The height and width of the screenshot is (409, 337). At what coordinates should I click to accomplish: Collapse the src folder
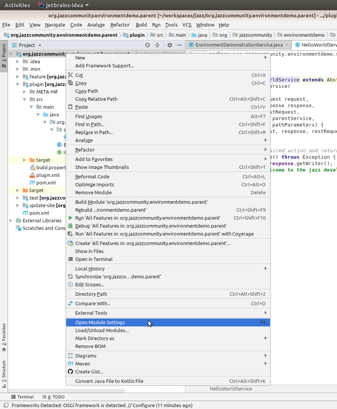[24, 99]
